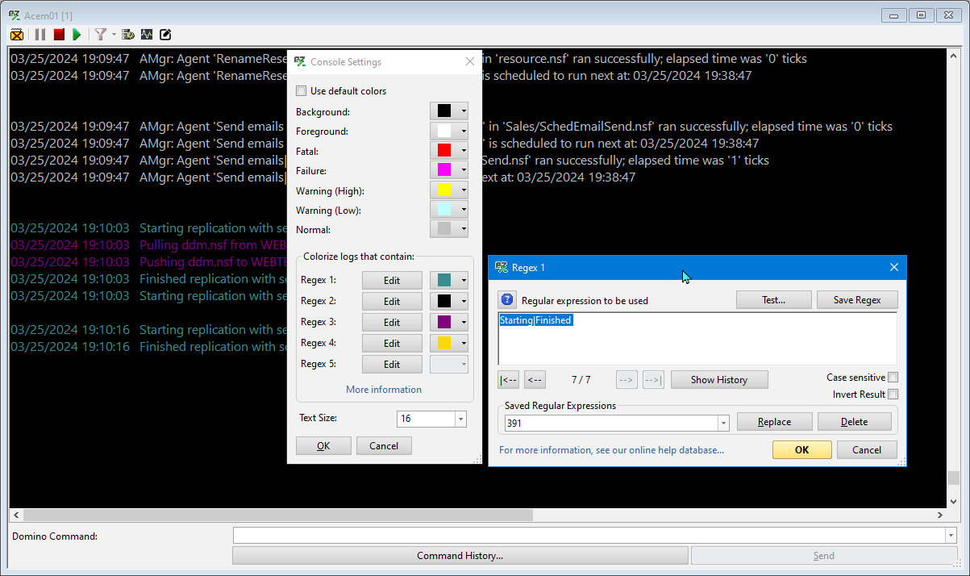Check the Invert Result option
Screen dimensions: 970x576
[x=893, y=394]
